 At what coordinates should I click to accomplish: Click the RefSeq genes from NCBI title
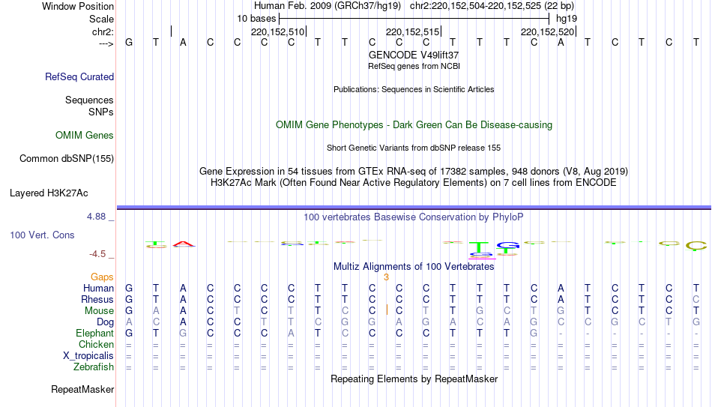tap(414, 66)
